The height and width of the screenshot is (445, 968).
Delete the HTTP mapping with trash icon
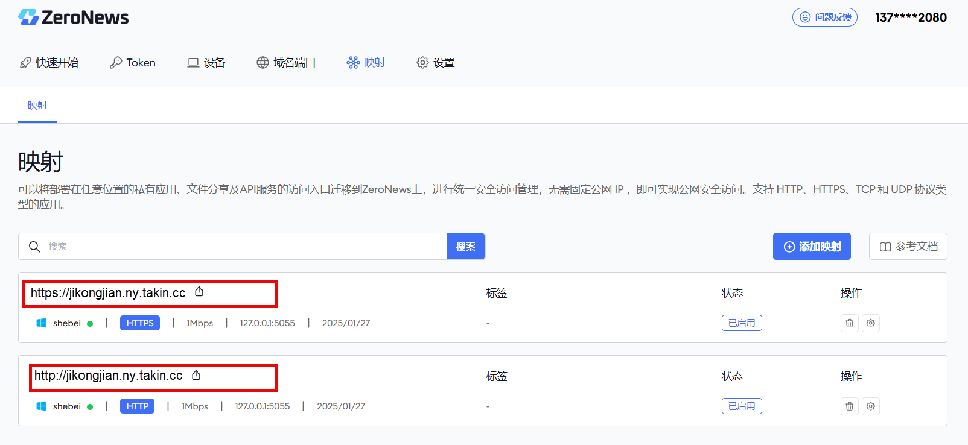click(850, 406)
